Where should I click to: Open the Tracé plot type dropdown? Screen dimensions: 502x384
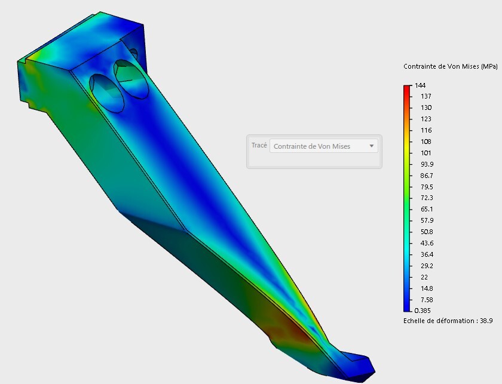(324, 146)
